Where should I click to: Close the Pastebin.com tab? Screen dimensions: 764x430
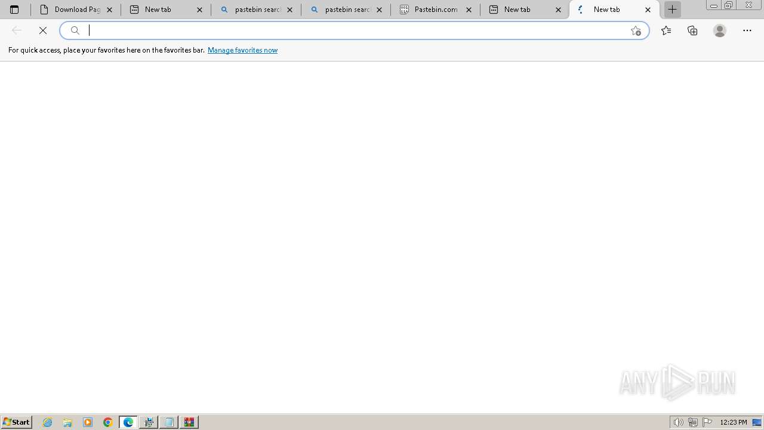469,10
